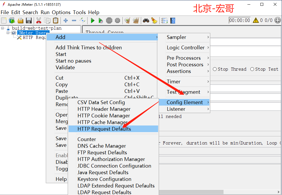Open the Templates toolbar icon
Screen dimensions: 282x195
pos(12,20)
